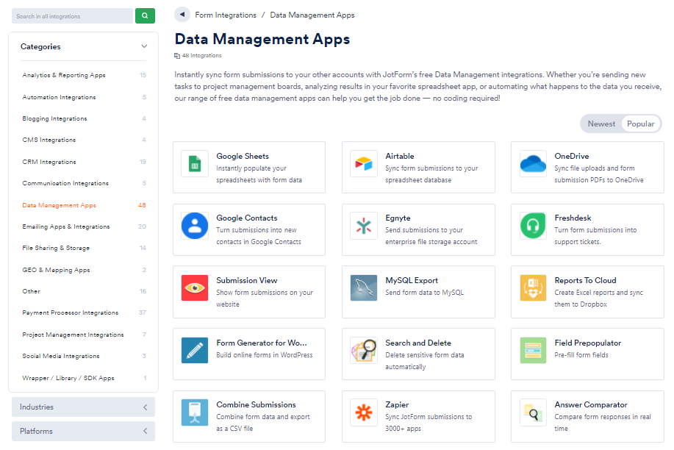Open the Submission View eye icon
The image size is (674, 450).
195,287
